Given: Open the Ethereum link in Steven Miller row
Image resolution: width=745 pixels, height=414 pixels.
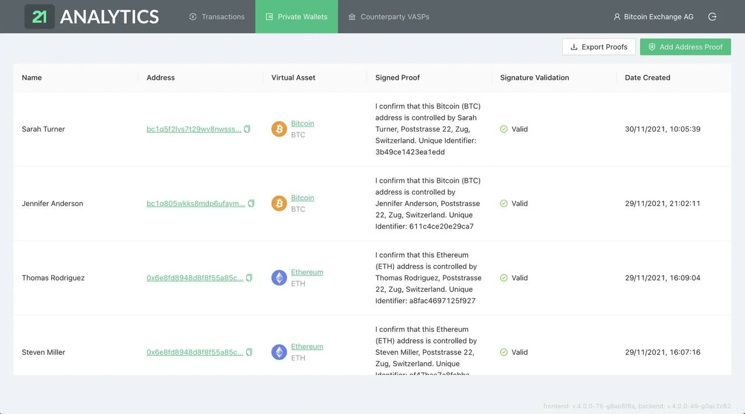Looking at the screenshot, I should click(x=307, y=346).
